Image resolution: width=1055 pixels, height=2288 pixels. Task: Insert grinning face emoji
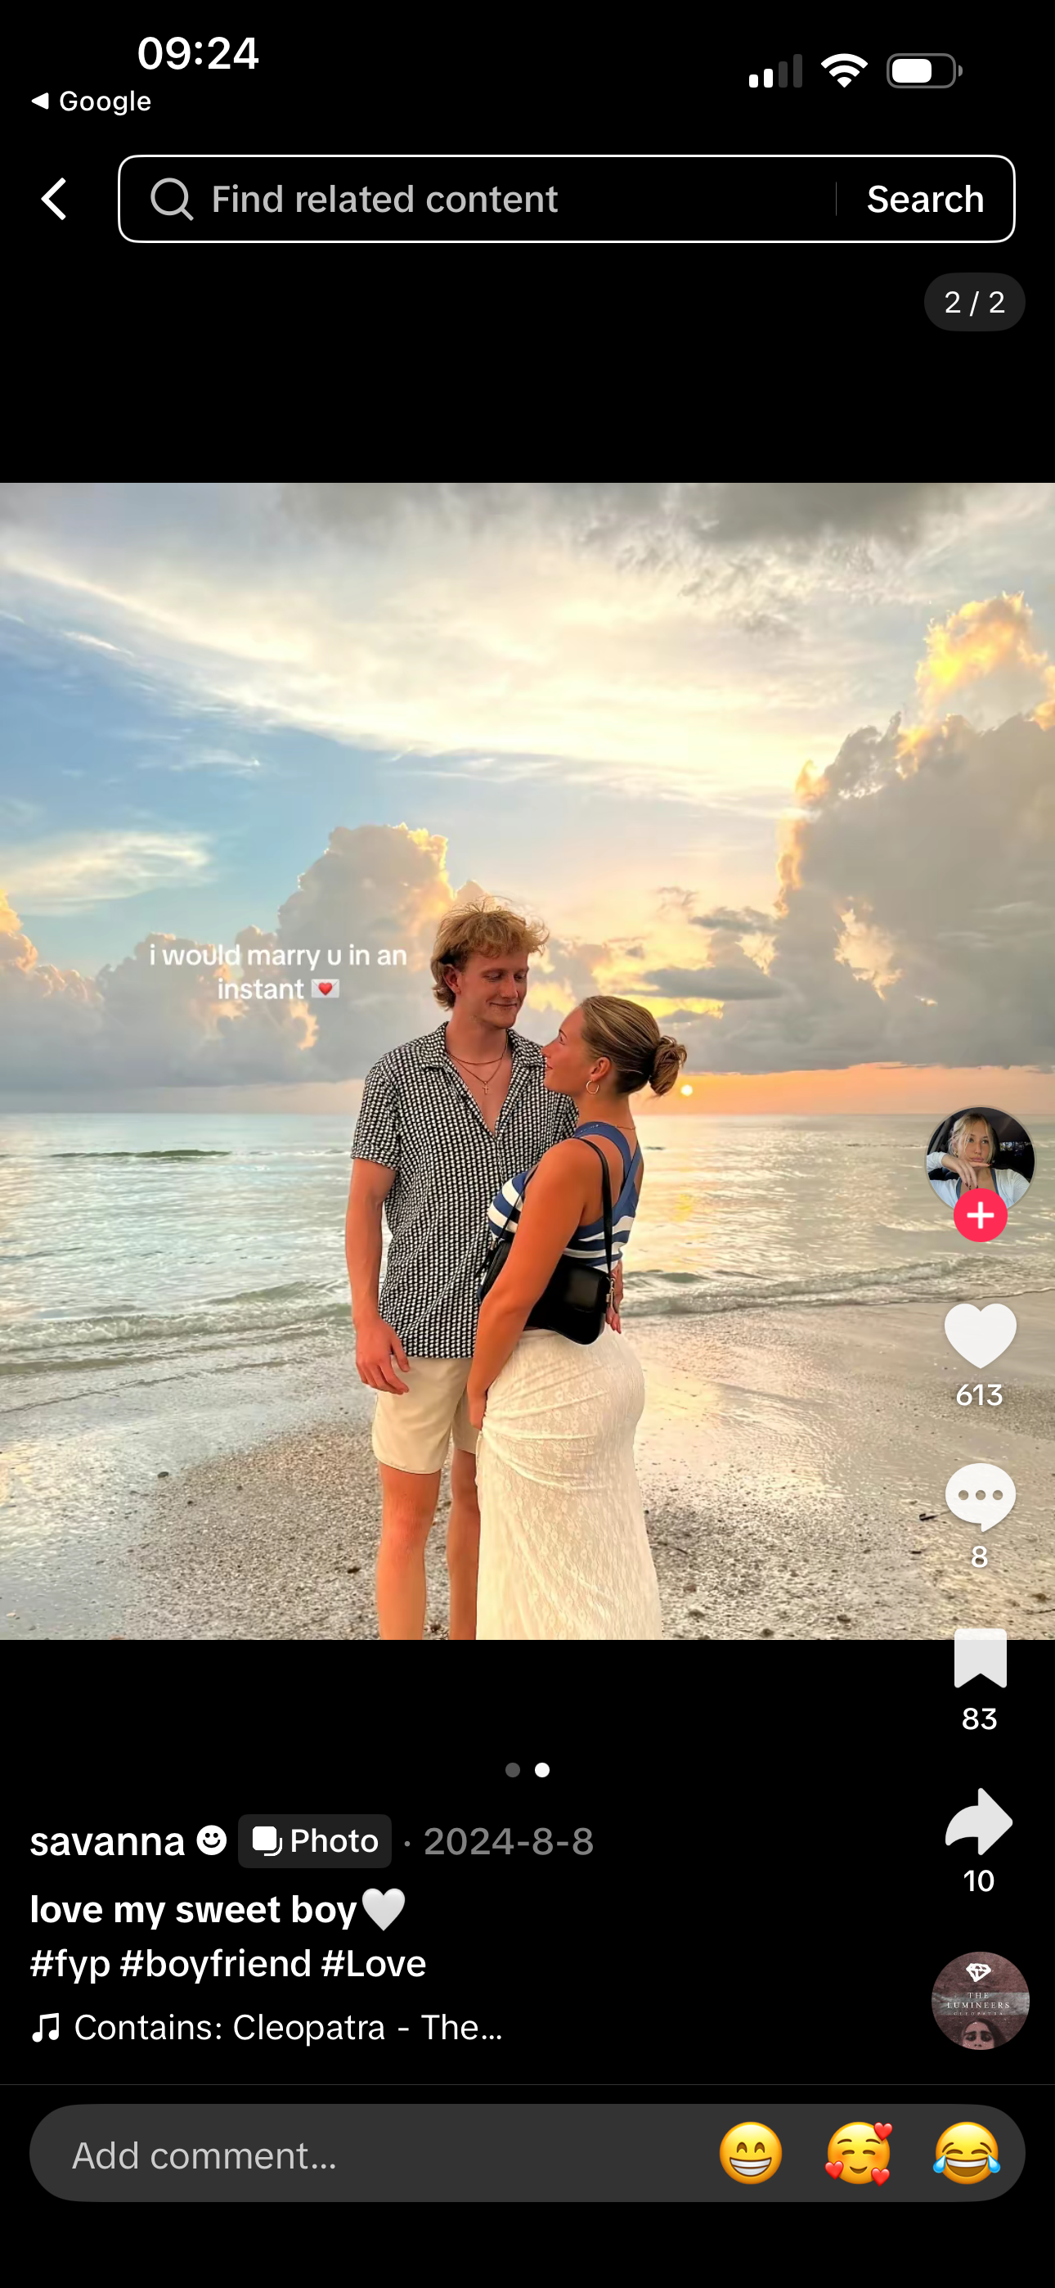tap(751, 2153)
